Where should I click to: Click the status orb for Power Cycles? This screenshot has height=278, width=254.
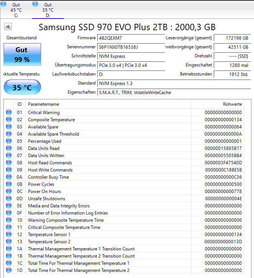tap(9, 184)
